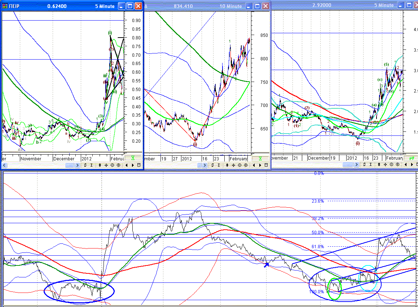This screenshot has width=418, height=307.
Task: Open the list menu icon in ΠΕΙΡ window
Action: pyautogui.click(x=139, y=165)
